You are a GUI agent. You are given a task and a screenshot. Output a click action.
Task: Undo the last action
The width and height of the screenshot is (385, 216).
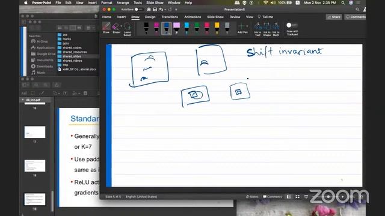161,10
